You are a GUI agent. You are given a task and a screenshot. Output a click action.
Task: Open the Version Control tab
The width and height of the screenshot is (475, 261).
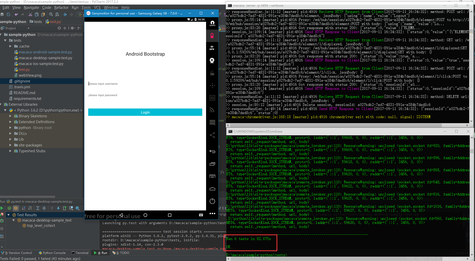point(16,253)
